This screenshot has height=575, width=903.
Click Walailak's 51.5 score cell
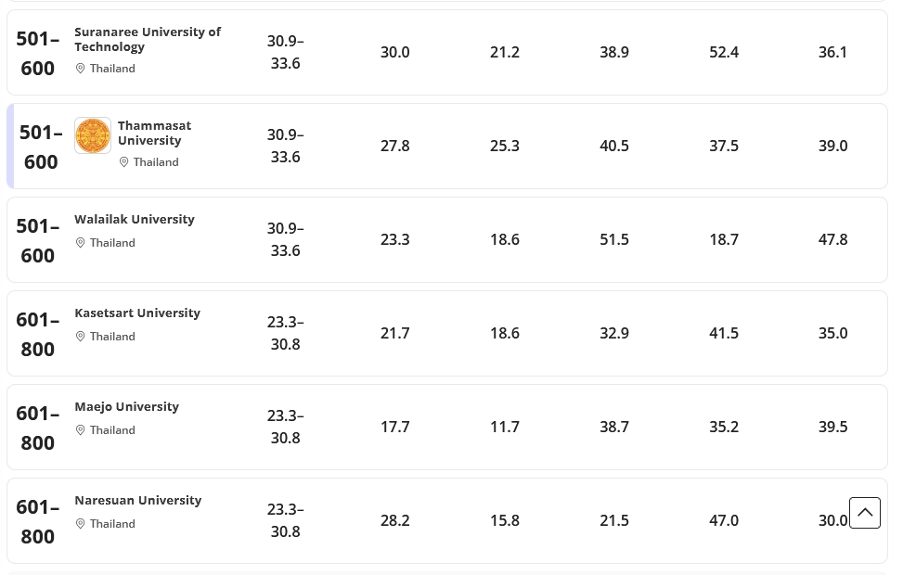click(x=613, y=239)
